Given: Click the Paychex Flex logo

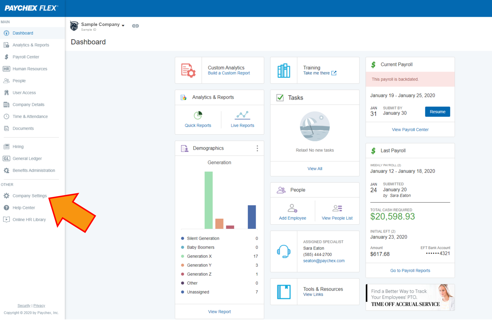Looking at the screenshot, I should point(31,8).
